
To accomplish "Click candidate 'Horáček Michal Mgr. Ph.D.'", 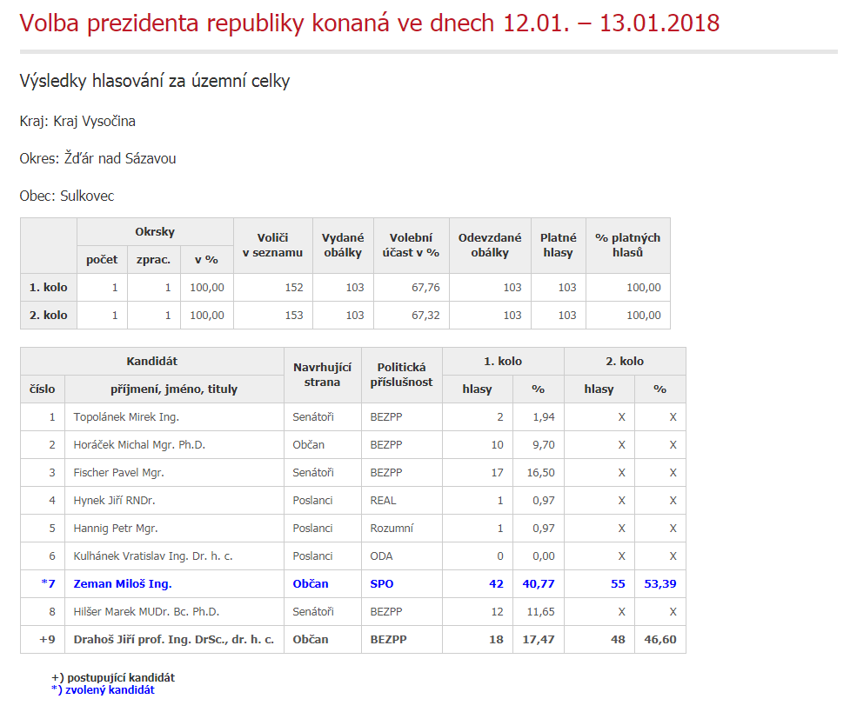I will pyautogui.click(x=139, y=444).
